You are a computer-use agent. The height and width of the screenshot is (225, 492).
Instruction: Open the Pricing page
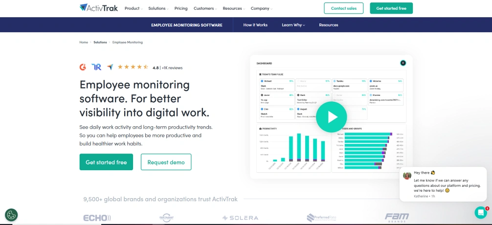point(181,8)
